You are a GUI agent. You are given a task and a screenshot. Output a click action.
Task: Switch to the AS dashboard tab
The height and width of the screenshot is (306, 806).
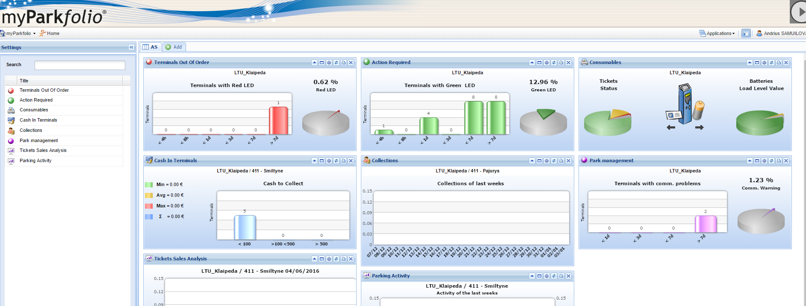tap(150, 47)
